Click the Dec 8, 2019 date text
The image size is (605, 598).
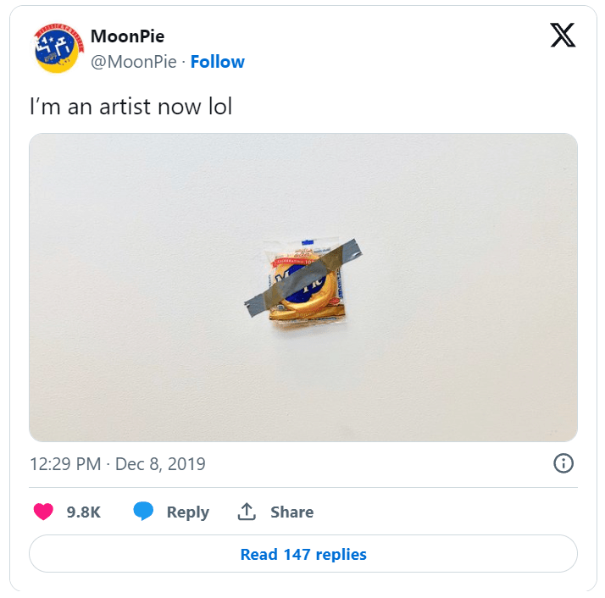(x=160, y=464)
